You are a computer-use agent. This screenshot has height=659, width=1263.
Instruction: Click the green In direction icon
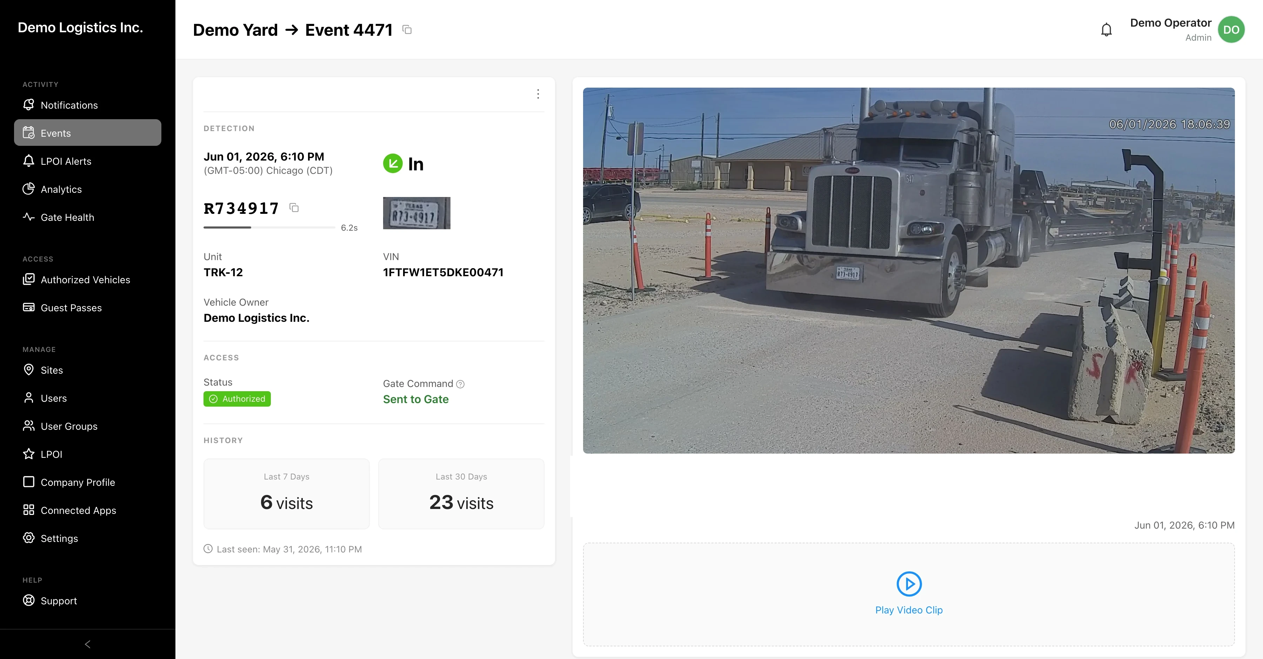click(393, 164)
